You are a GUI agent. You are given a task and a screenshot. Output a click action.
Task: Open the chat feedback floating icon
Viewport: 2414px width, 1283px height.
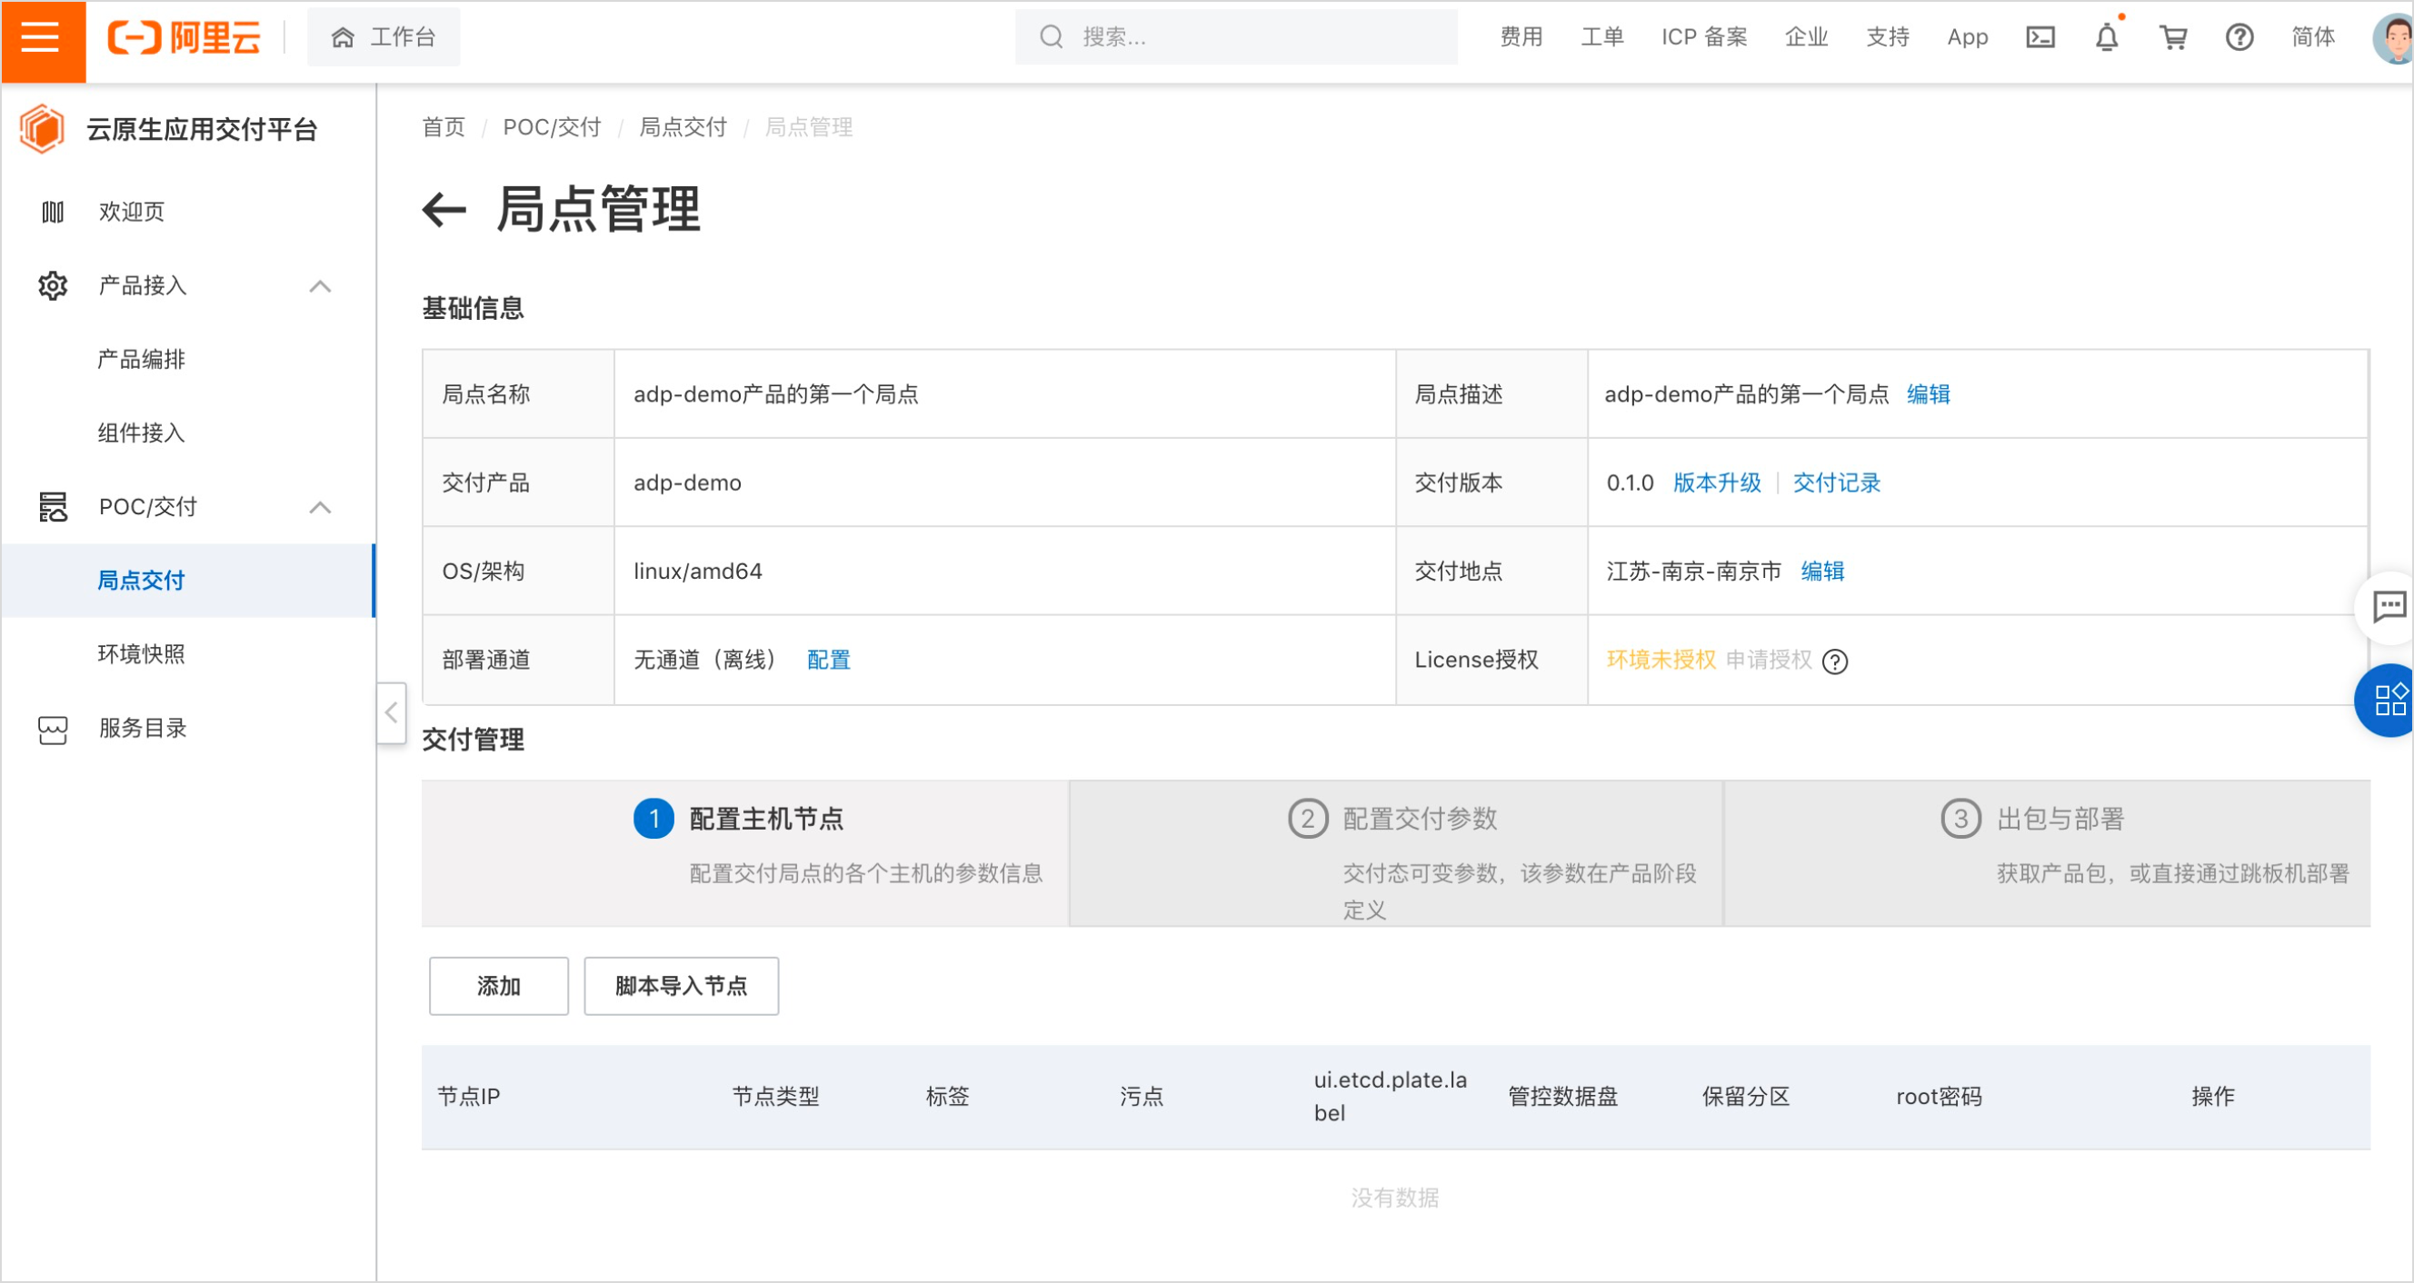[2389, 607]
